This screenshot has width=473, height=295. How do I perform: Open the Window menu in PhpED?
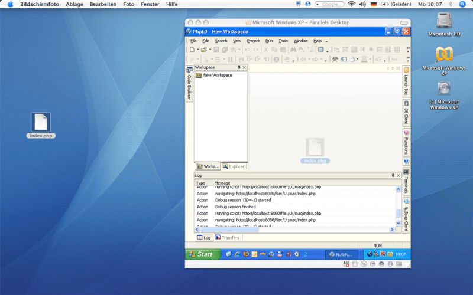tap(300, 41)
